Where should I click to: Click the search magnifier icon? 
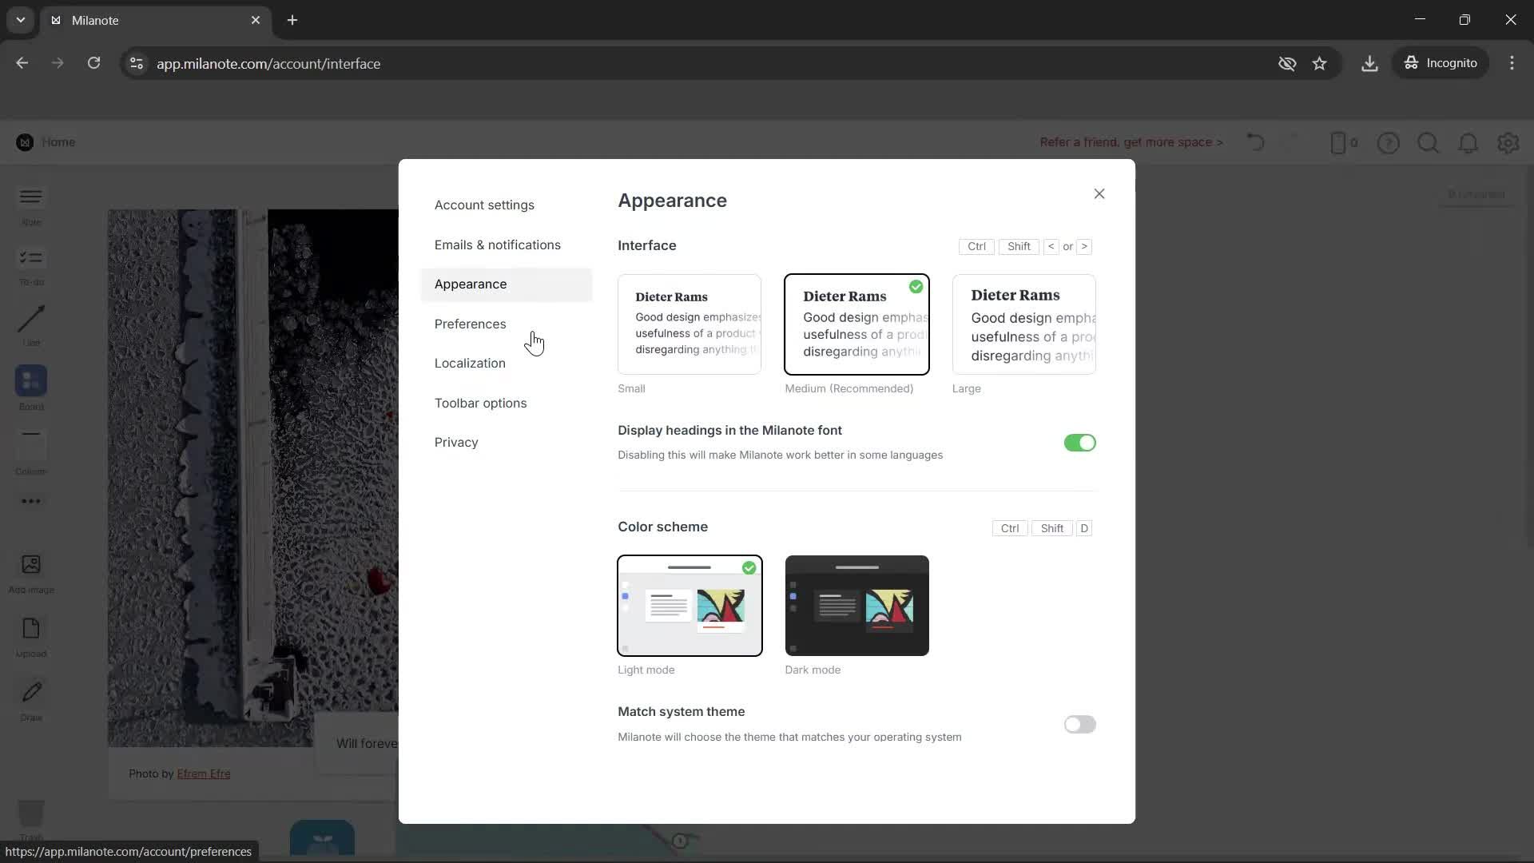tap(1428, 143)
